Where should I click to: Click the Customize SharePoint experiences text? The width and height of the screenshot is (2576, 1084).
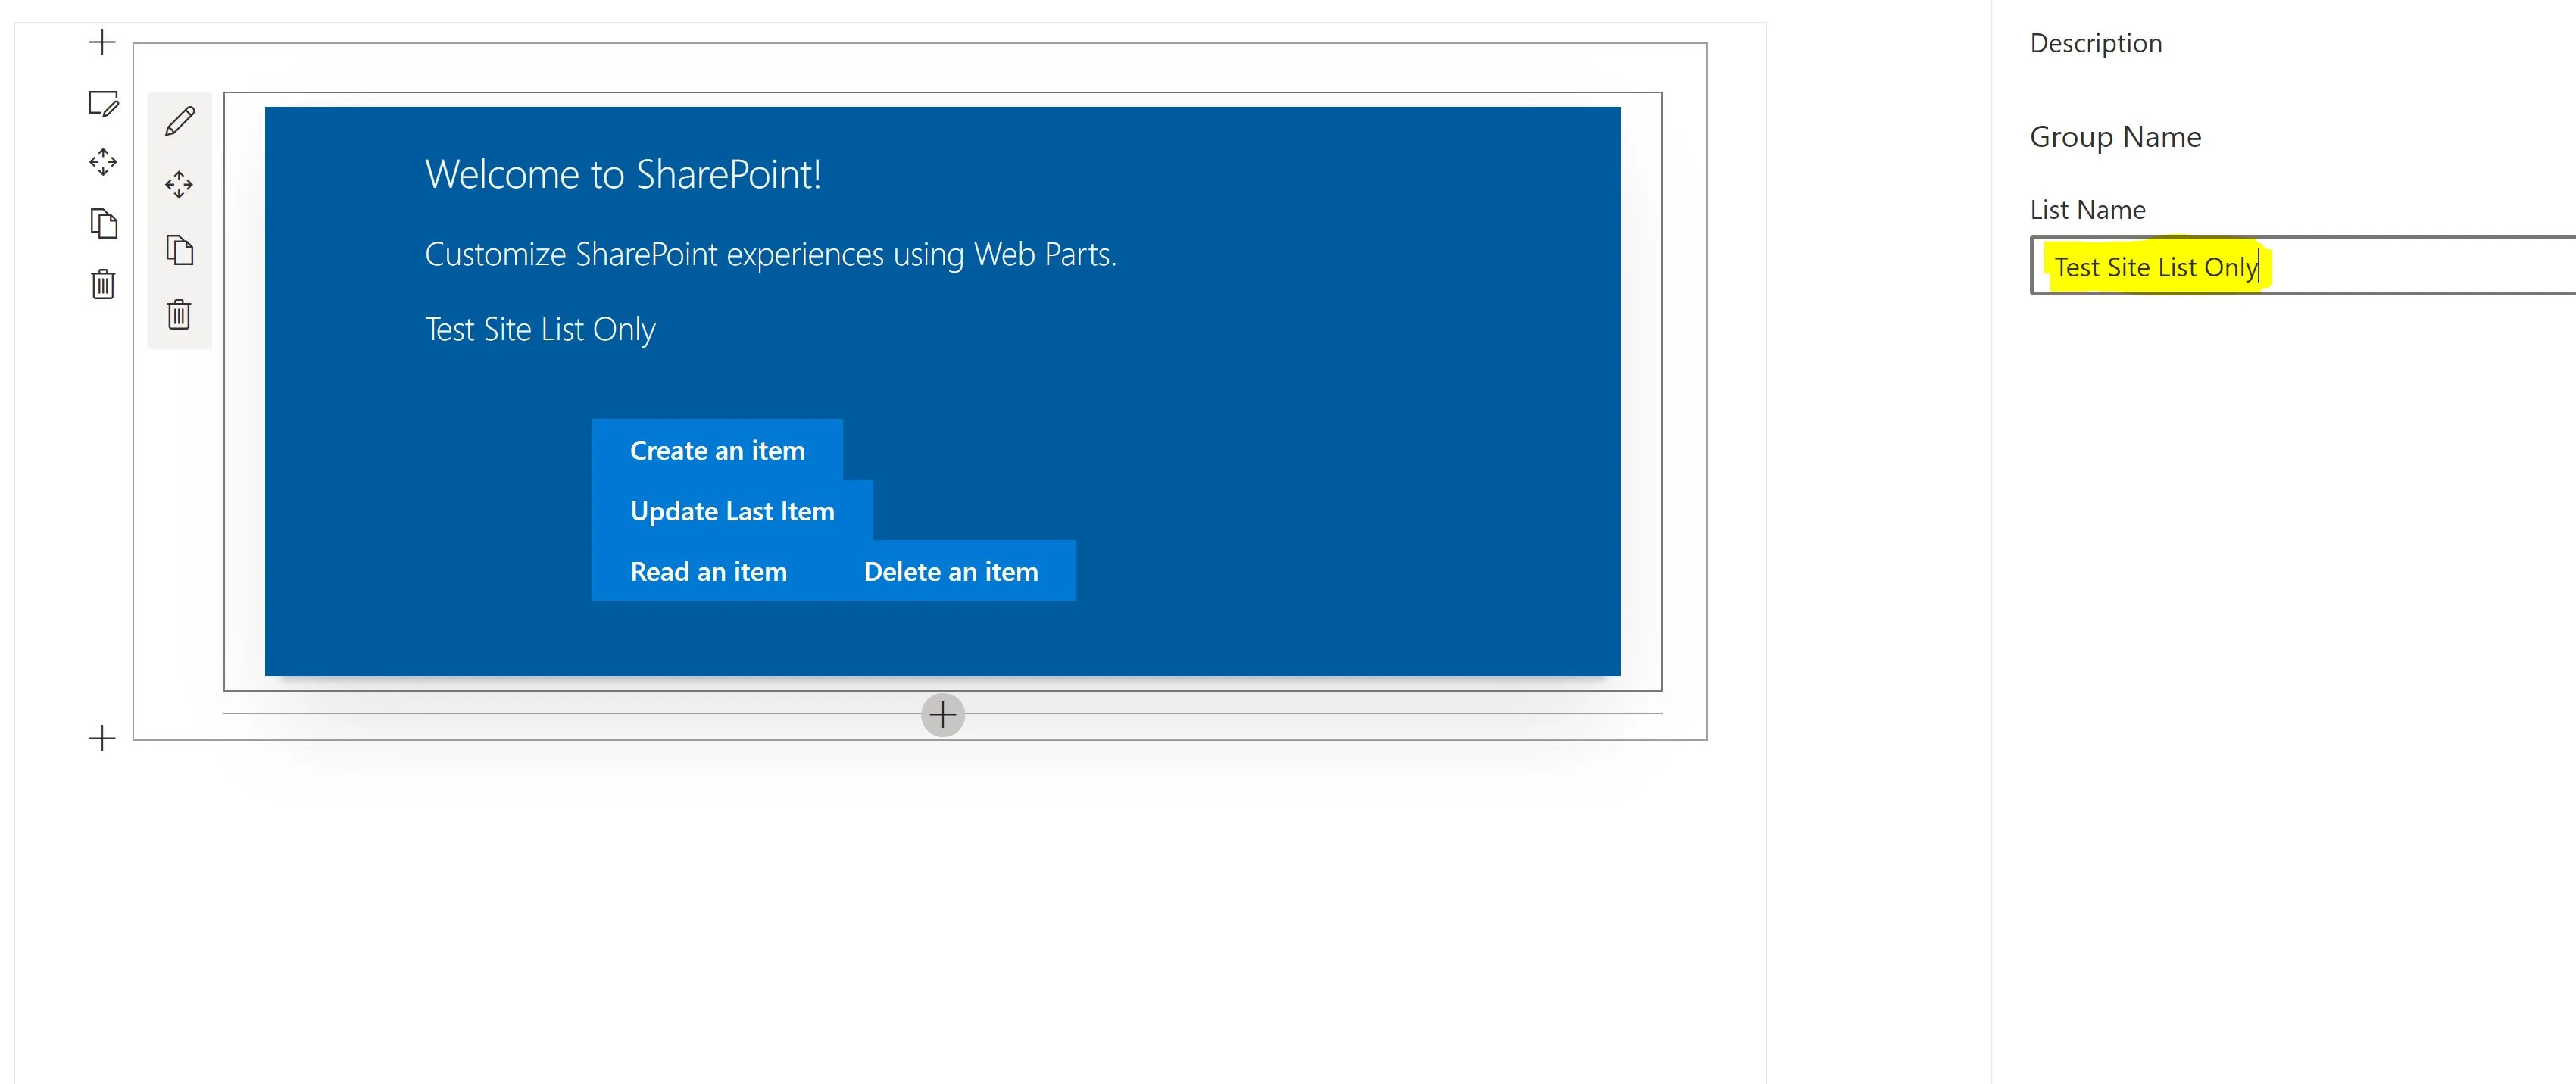[x=772, y=253]
